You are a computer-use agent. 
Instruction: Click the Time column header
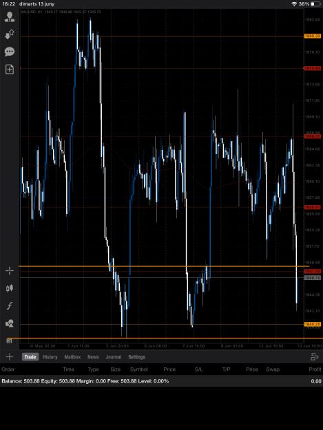(x=68, y=369)
